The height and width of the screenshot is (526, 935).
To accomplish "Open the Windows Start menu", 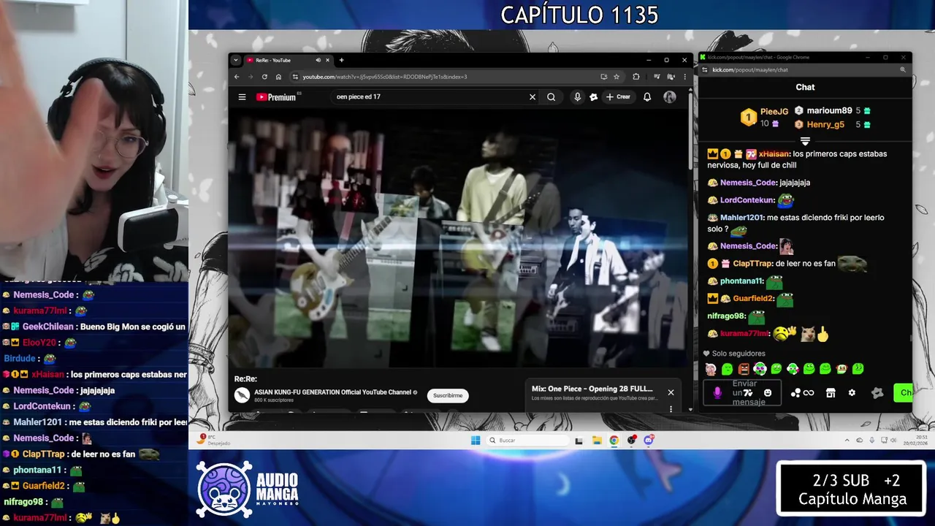I will [x=476, y=440].
